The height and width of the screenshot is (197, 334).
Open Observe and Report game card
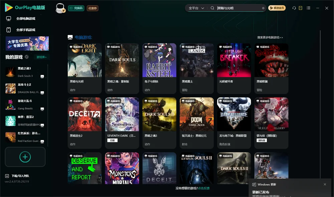pyautogui.click(x=85, y=168)
